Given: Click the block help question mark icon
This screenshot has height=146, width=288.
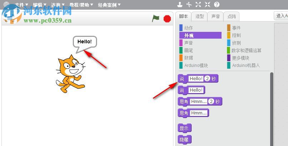Looking at the screenshot, I should click(x=217, y=5).
